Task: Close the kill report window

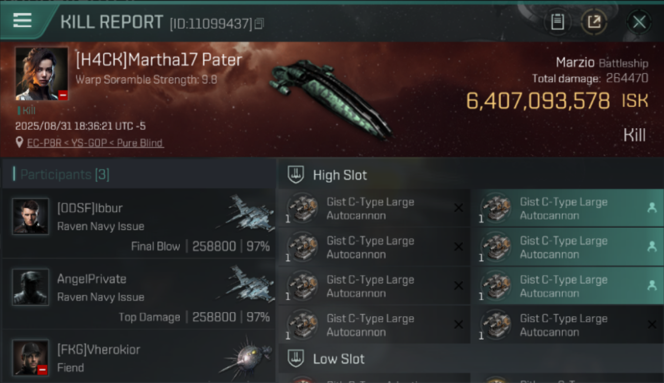Action: click(x=639, y=22)
